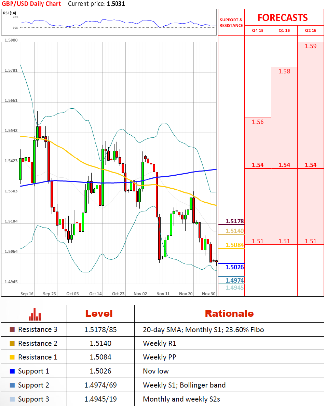The width and height of the screenshot is (326, 406).
Task: Click the 1.5084 level label beside chart
Action: (x=235, y=245)
